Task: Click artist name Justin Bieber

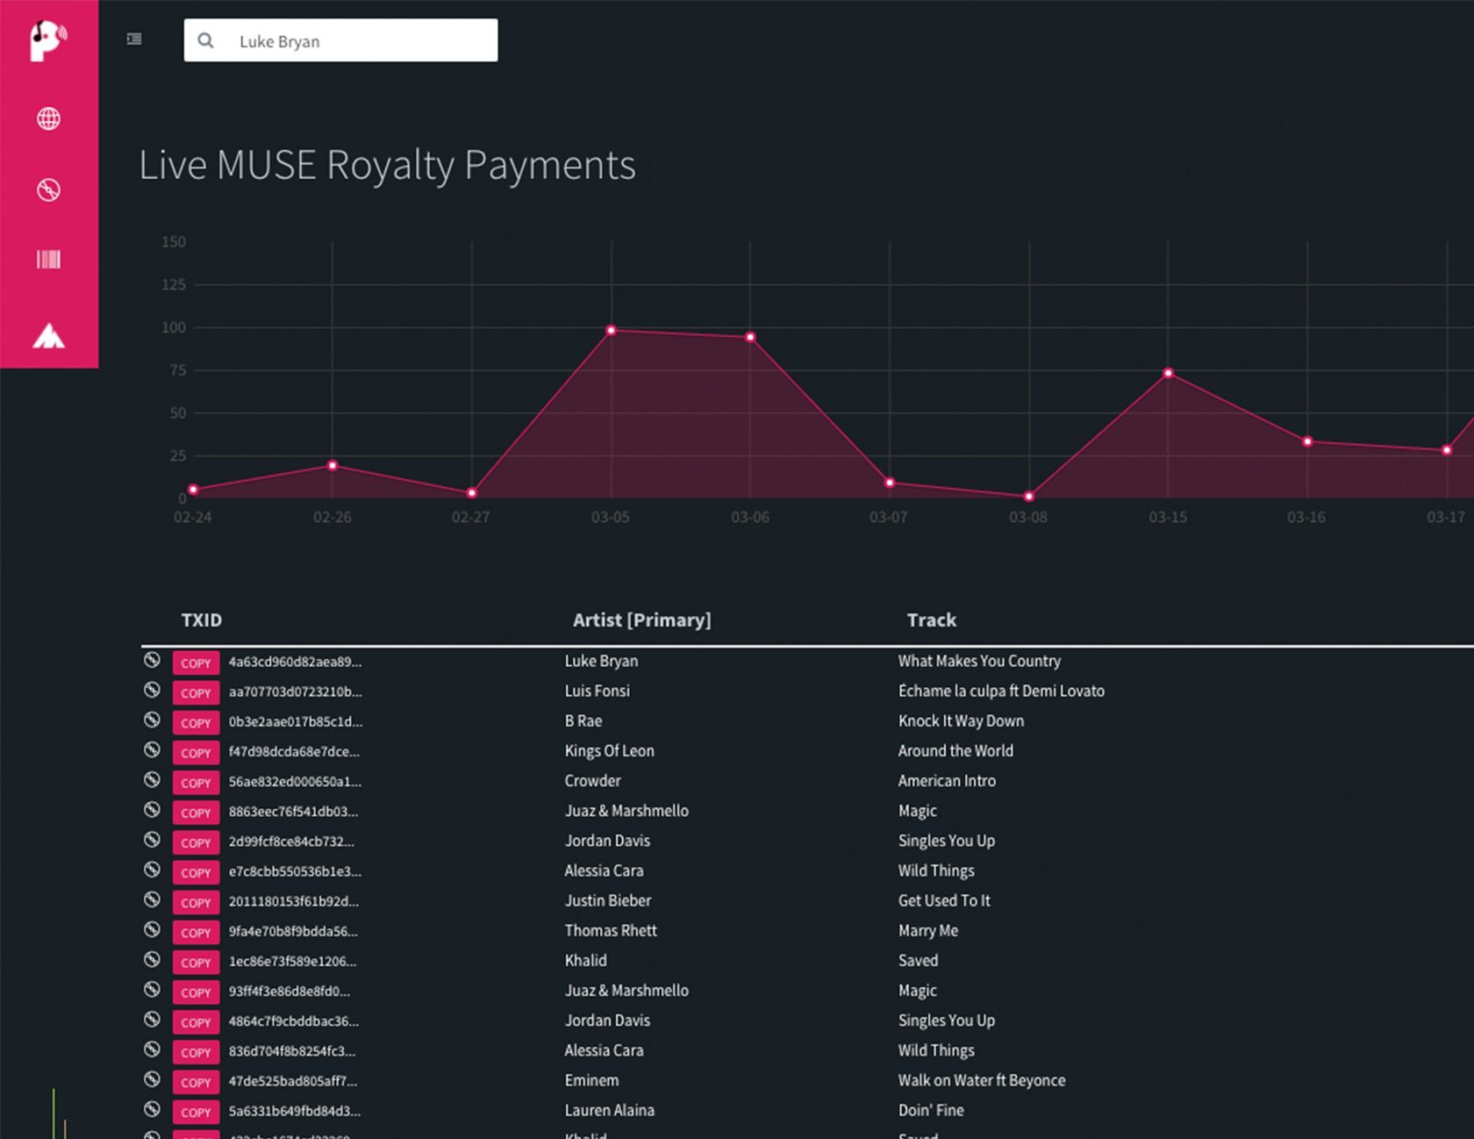Action: (608, 900)
